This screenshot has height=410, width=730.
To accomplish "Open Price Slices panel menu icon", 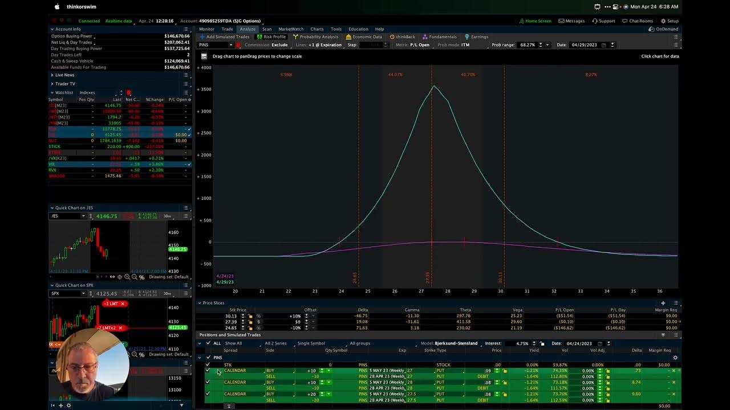I will [676, 303].
